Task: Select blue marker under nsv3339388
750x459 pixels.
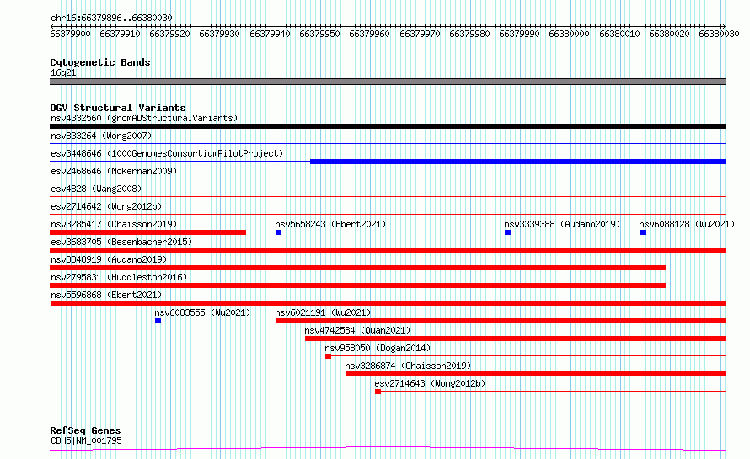Action: pos(507,232)
